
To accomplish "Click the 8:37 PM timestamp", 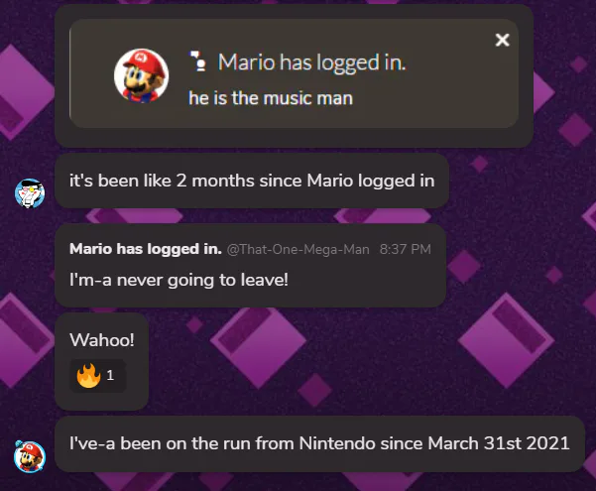I will coord(406,250).
